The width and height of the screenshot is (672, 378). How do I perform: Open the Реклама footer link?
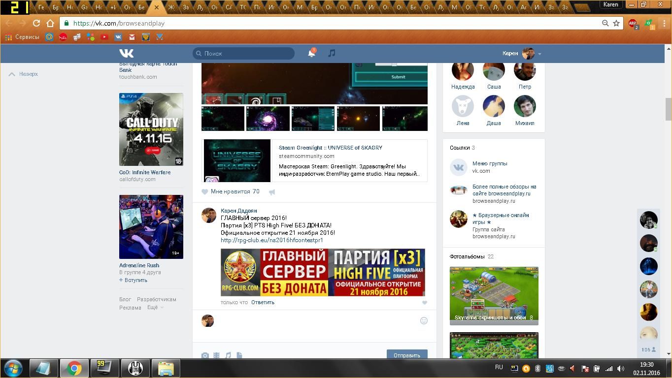(130, 308)
